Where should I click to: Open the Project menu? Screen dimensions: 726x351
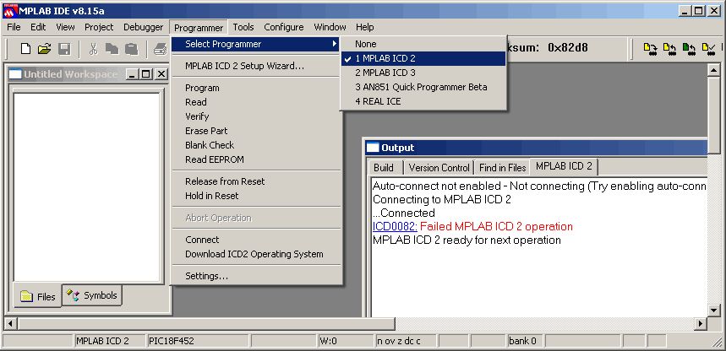99,27
